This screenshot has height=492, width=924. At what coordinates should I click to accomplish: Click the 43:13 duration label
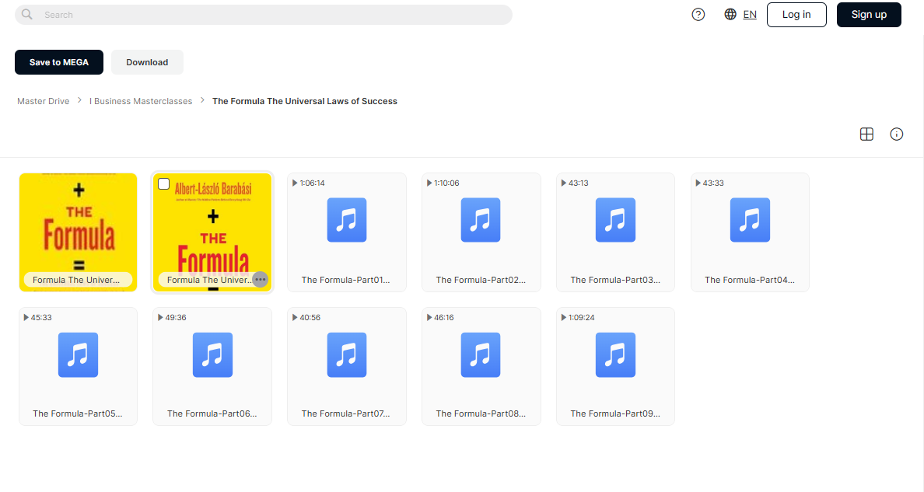(578, 183)
